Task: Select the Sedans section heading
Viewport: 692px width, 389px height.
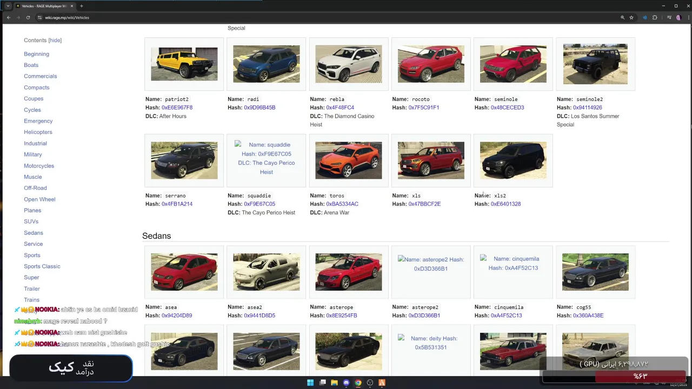Action: tap(156, 236)
